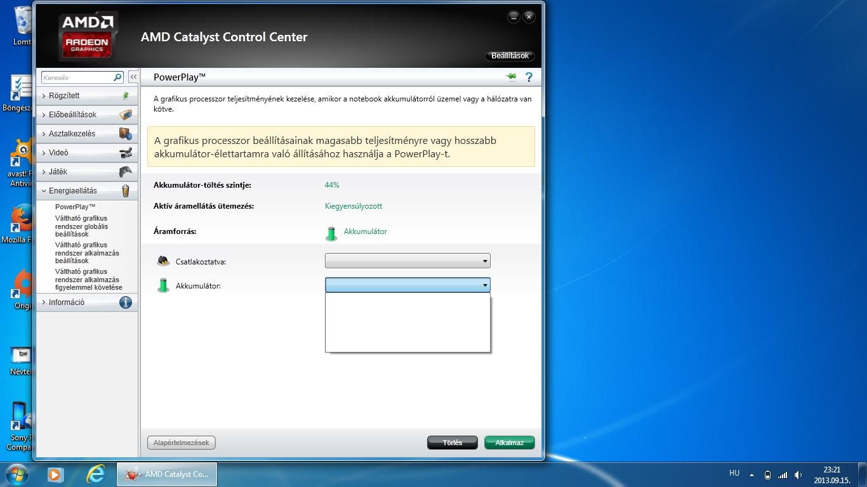Minimize the Catalyst Control Center window
The width and height of the screenshot is (867, 487).
coord(514,17)
